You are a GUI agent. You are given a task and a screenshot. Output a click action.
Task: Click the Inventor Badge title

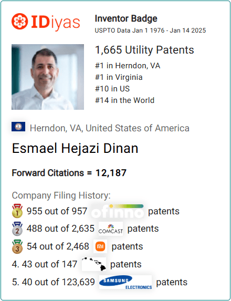[126, 18]
